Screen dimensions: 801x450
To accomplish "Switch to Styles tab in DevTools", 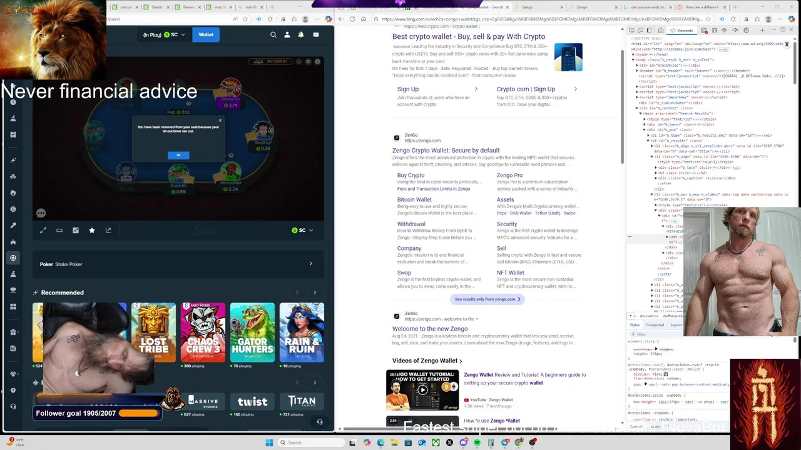I will click(x=635, y=325).
